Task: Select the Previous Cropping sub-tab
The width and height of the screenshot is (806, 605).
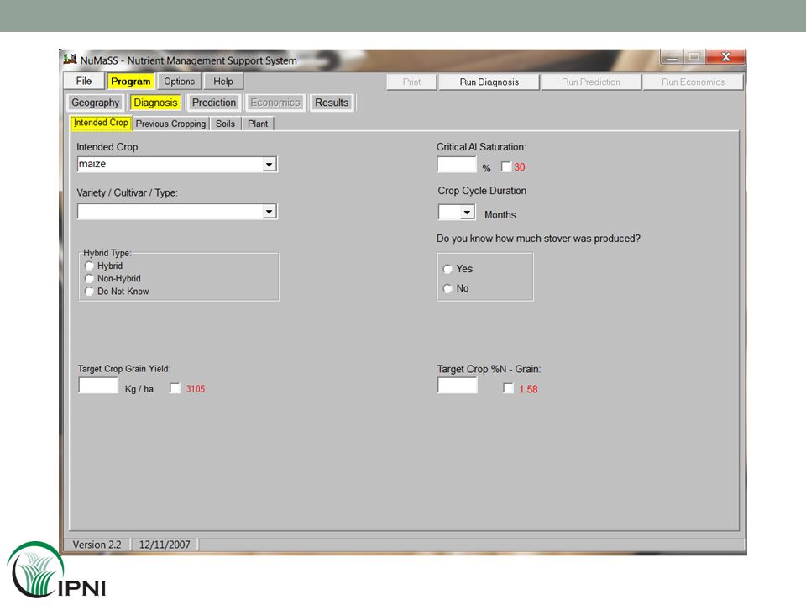Action: [x=170, y=124]
